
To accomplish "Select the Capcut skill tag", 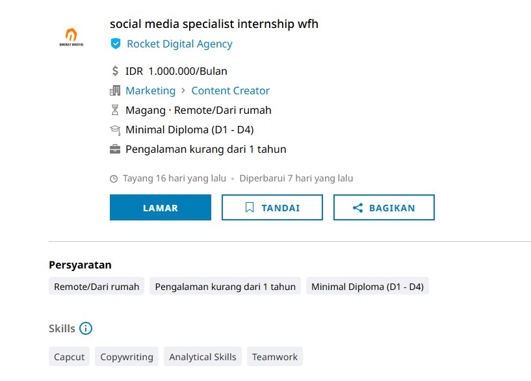I will (x=69, y=356).
